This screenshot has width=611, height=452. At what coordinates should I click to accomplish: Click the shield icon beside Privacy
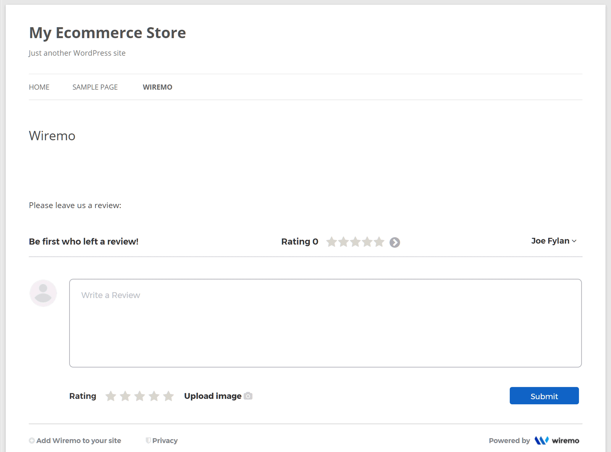point(148,441)
